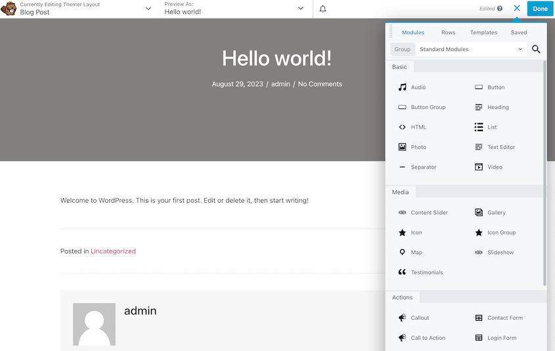The height and width of the screenshot is (351, 555).
Task: Add the Login Form module
Action: click(495, 338)
